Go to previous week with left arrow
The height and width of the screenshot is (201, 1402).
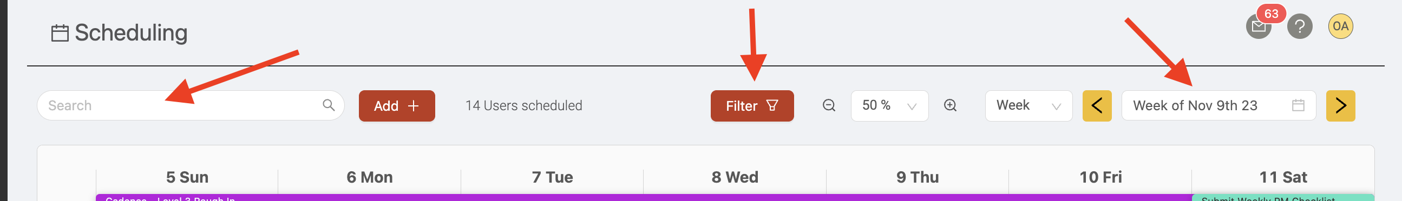[x=1097, y=105]
